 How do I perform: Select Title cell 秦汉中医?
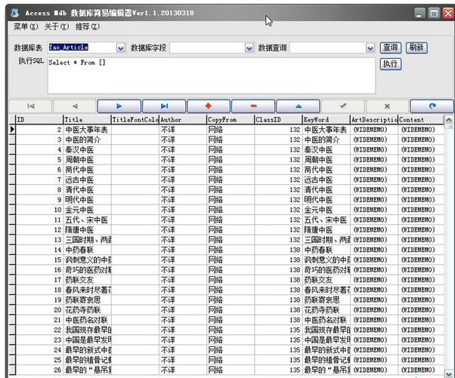click(x=87, y=149)
